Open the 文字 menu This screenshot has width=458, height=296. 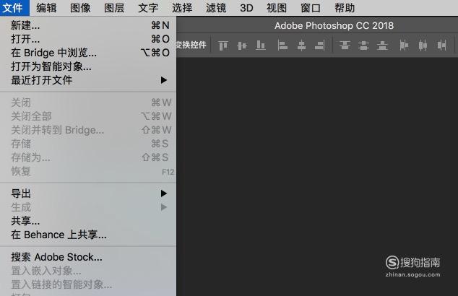pyautogui.click(x=148, y=8)
